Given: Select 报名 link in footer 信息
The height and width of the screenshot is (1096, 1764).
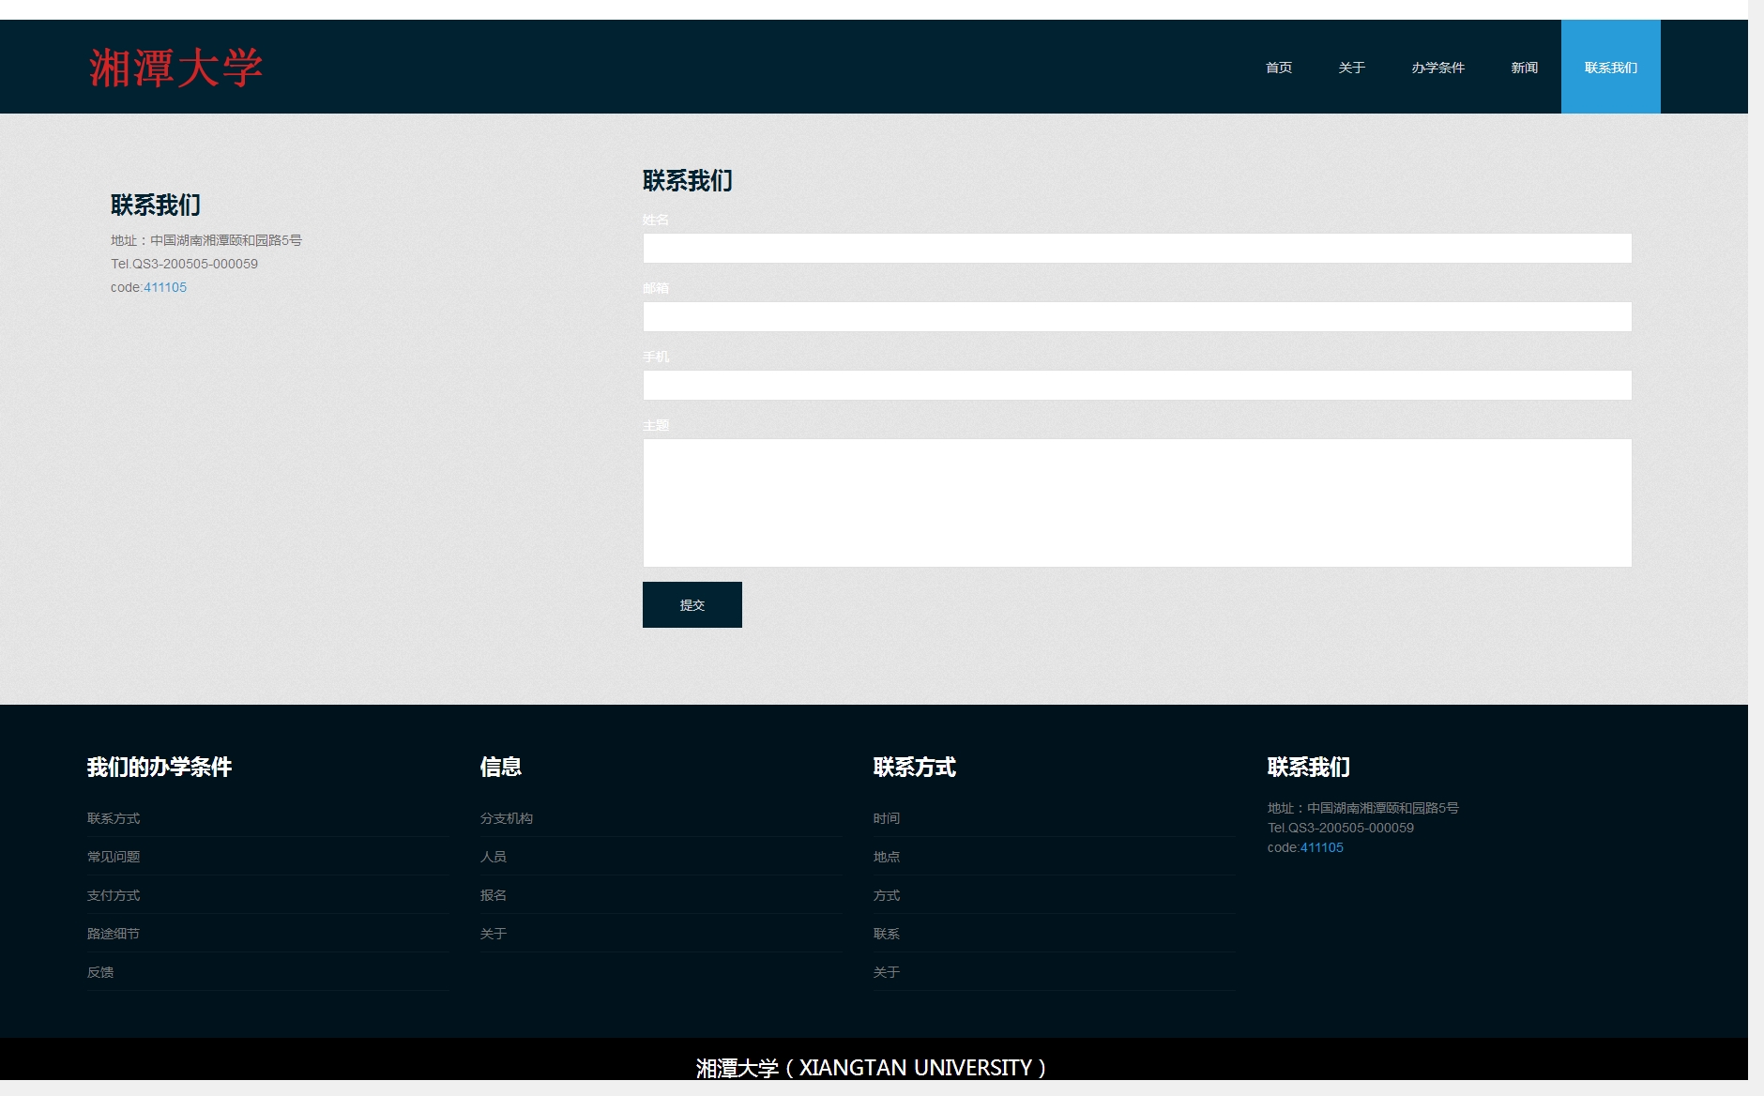Looking at the screenshot, I should tap(494, 895).
